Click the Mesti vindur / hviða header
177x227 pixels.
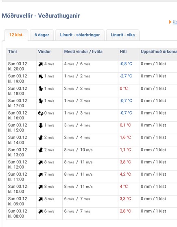(83, 51)
